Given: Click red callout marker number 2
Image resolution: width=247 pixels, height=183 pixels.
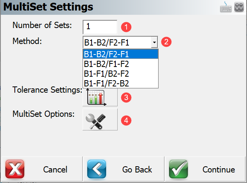Looking at the screenshot, I should [166, 42].
